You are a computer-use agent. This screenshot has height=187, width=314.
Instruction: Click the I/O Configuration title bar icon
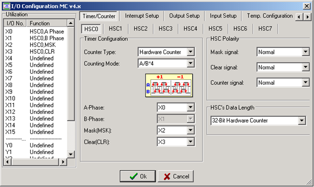pos(6,6)
